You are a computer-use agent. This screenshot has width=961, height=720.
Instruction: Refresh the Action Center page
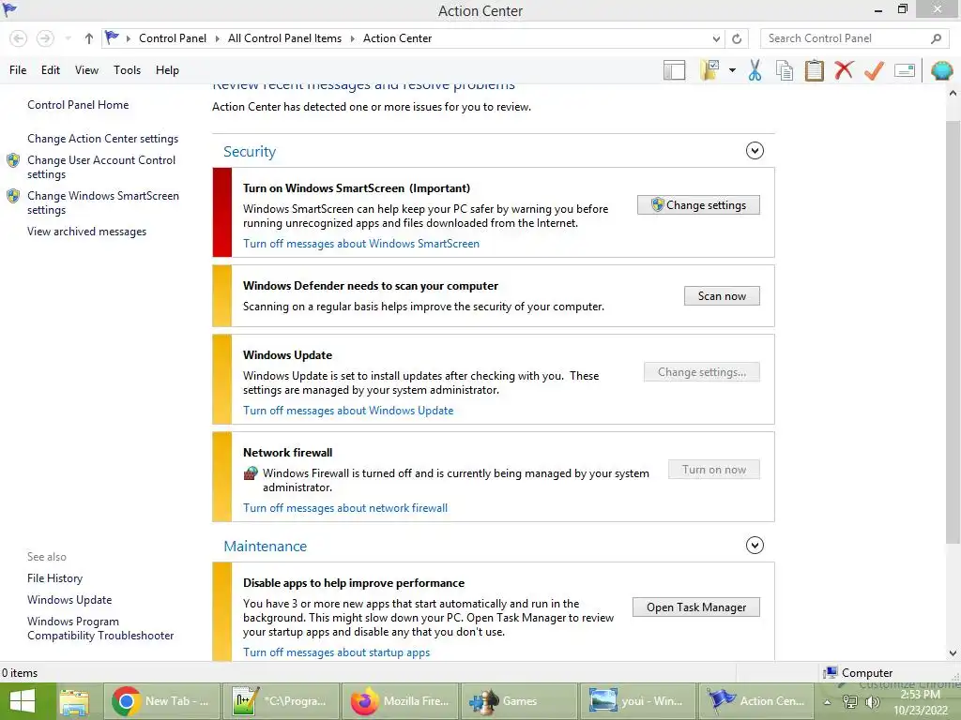click(737, 38)
